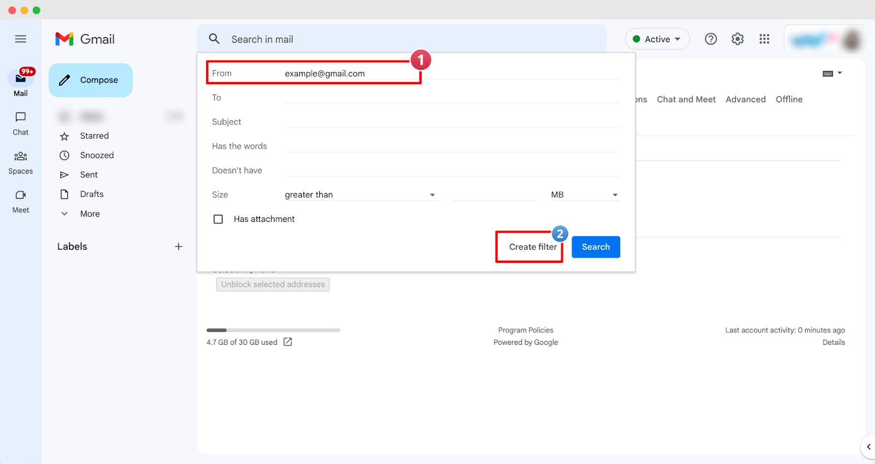Open the Help question mark icon
The image size is (875, 464).
(x=710, y=39)
